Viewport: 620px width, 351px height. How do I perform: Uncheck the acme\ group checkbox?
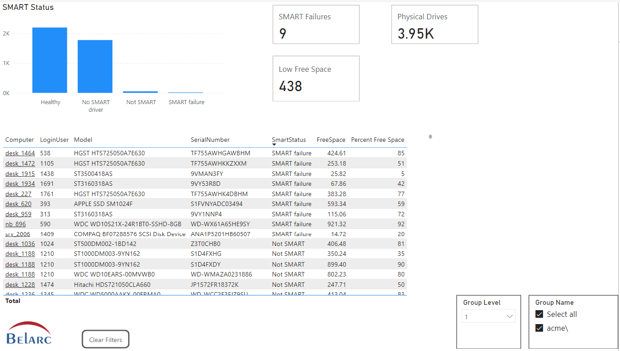pos(540,328)
